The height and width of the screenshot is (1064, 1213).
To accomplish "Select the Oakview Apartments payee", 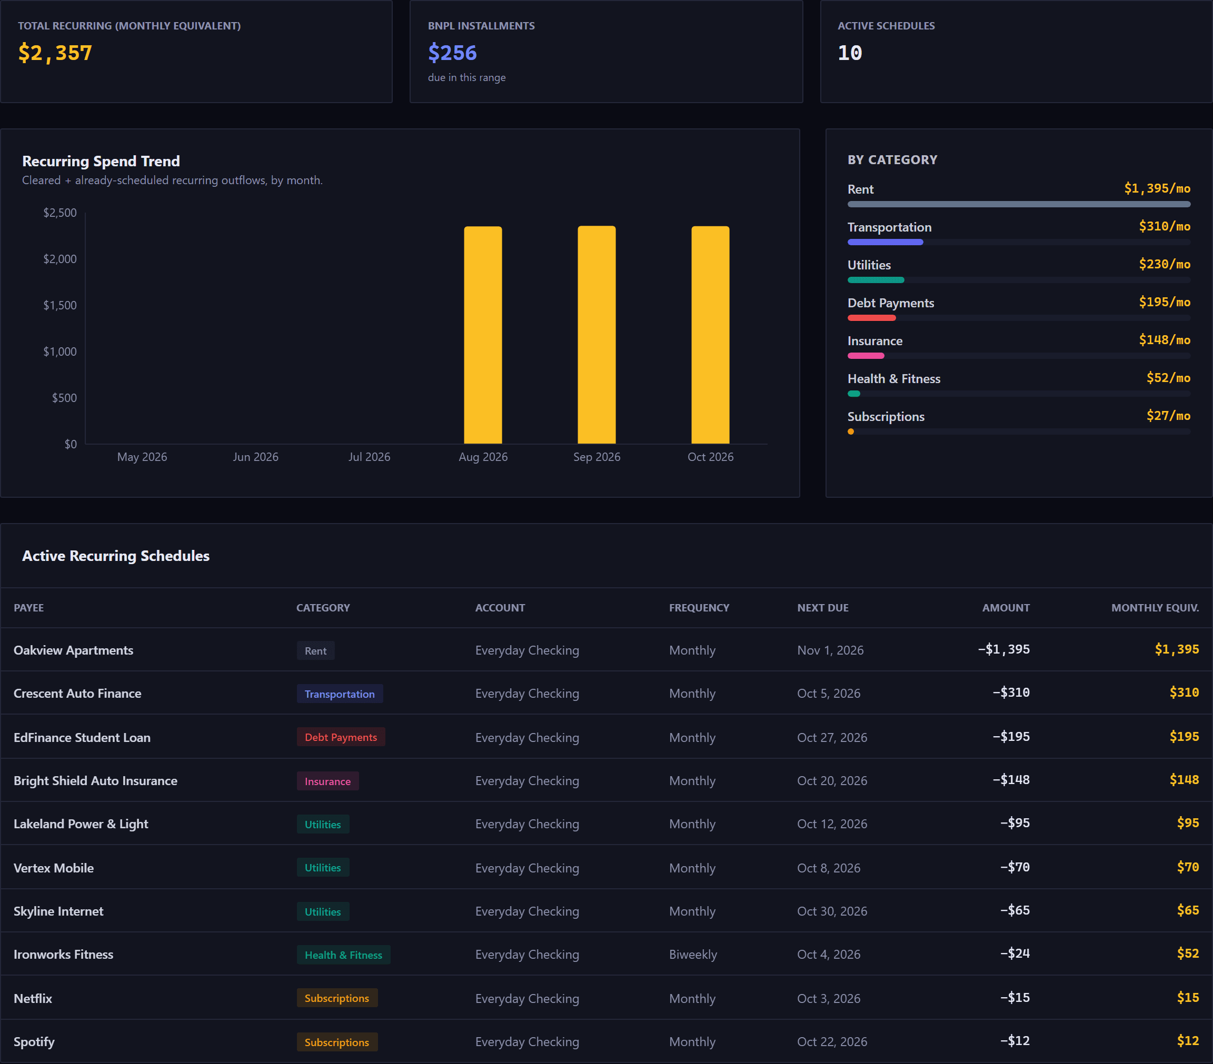I will tap(73, 650).
